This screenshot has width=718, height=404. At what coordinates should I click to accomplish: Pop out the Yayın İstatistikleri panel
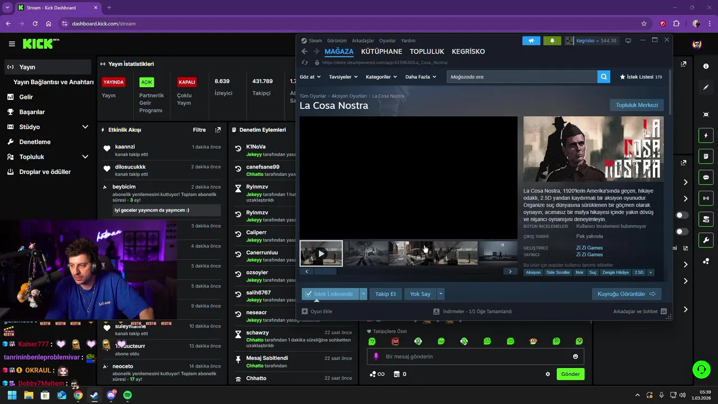tap(683, 64)
